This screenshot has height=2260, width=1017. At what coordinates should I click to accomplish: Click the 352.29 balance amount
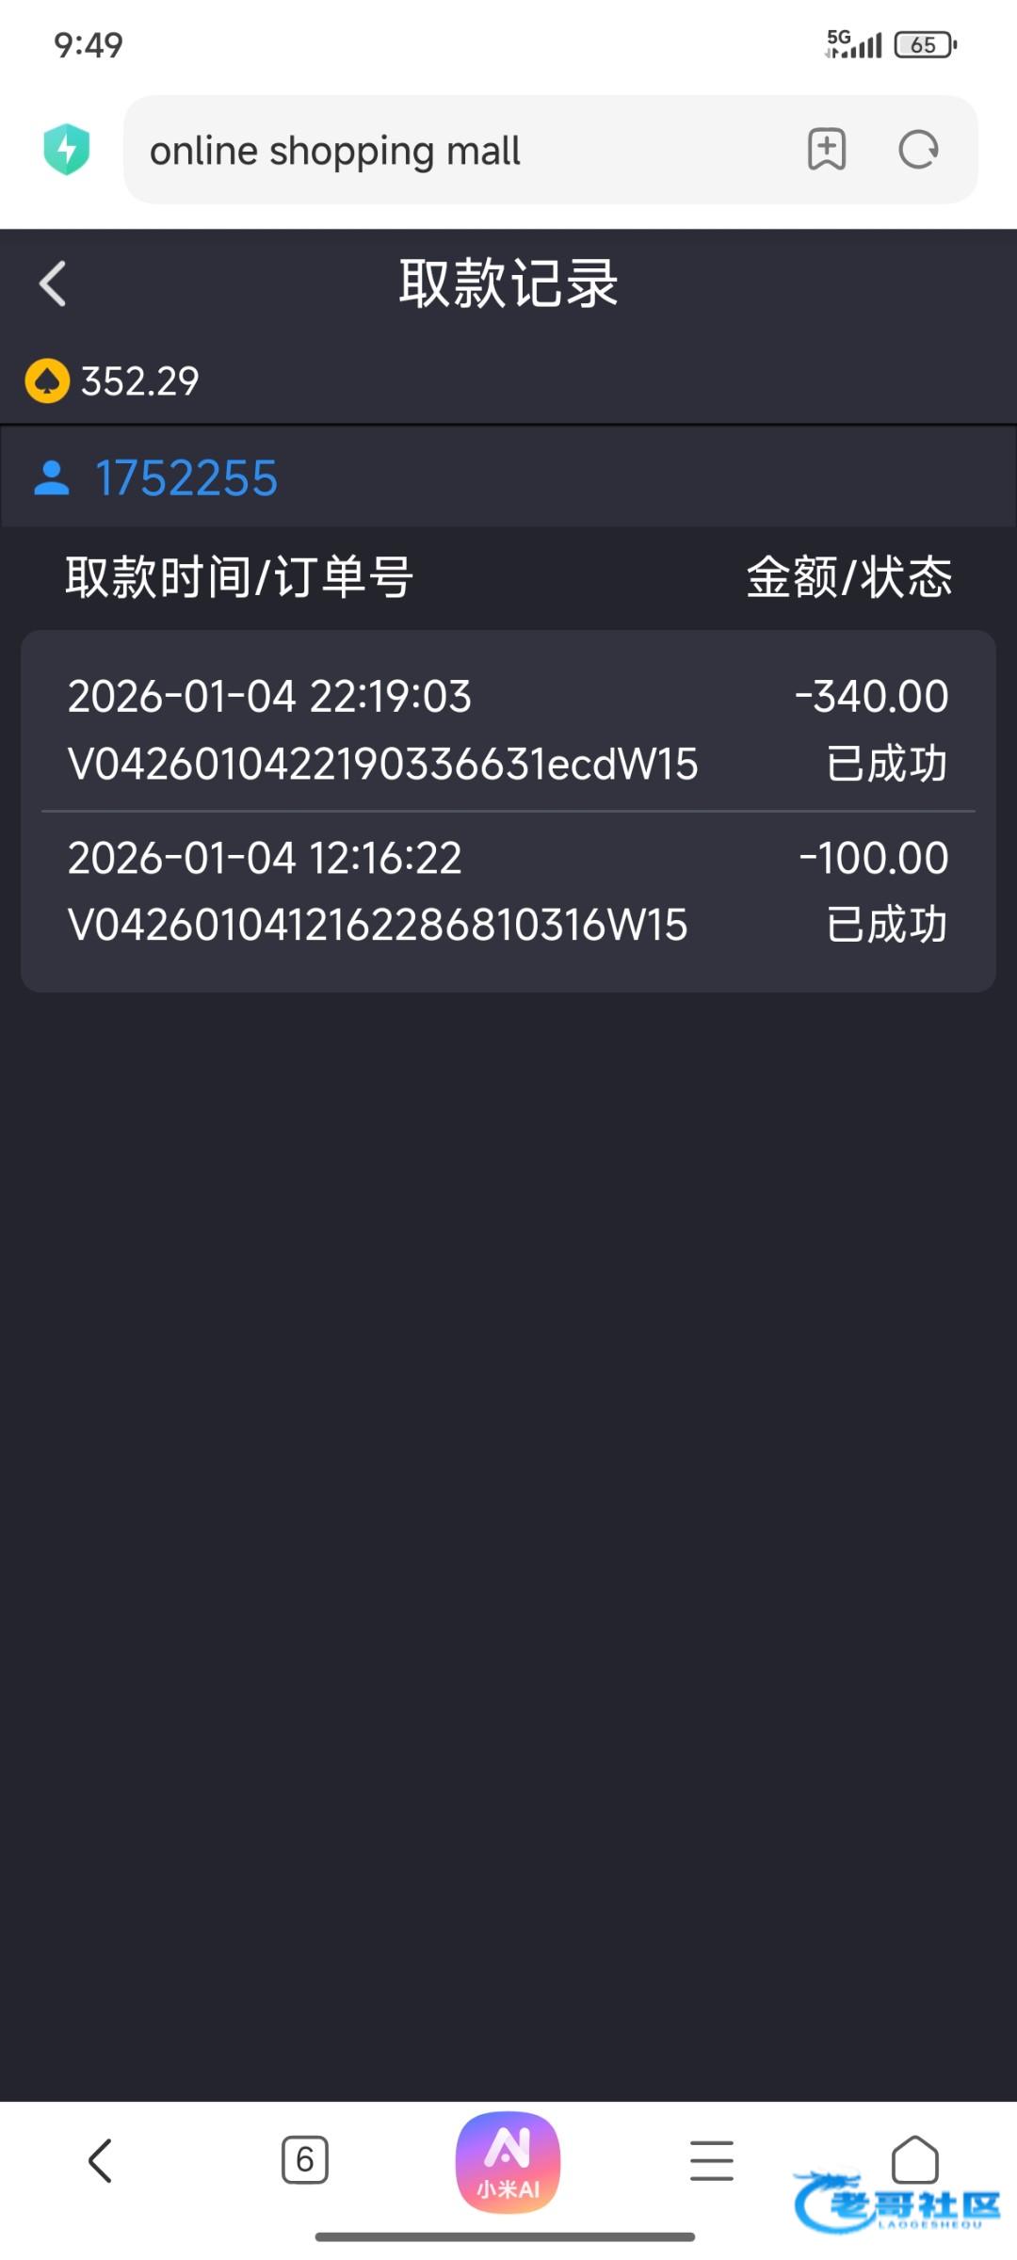tap(140, 381)
